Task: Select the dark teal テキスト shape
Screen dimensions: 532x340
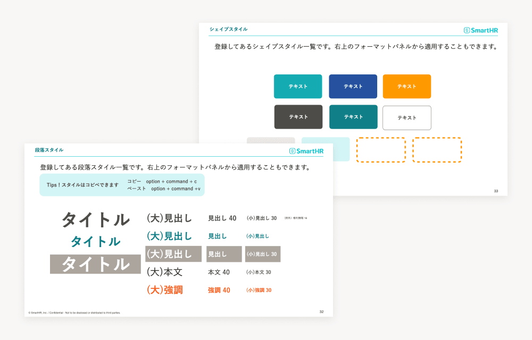Action: (x=353, y=117)
